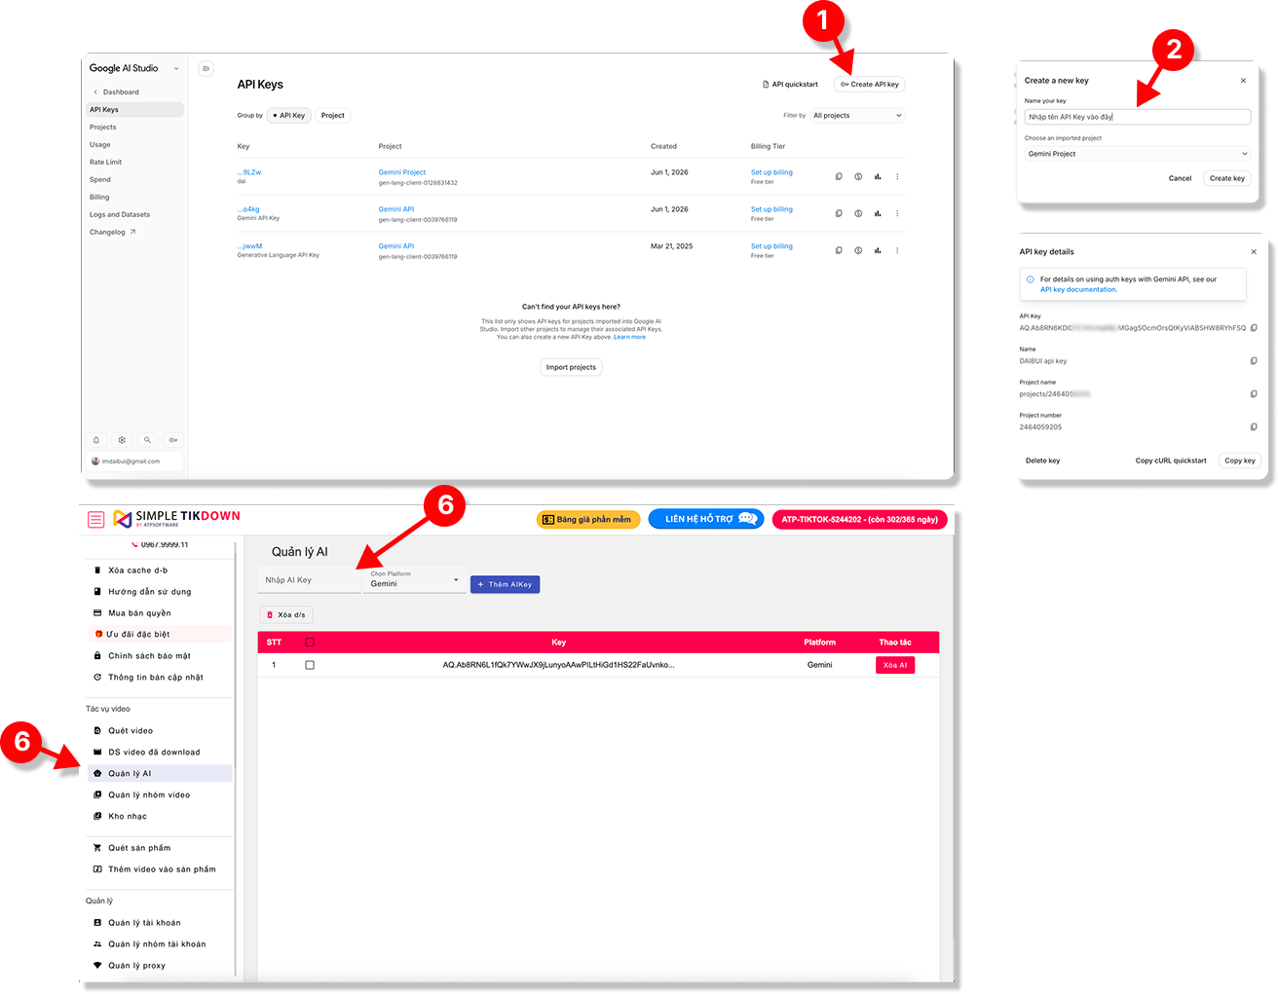
Task: Click the Thêm AIKey button
Action: 505,585
